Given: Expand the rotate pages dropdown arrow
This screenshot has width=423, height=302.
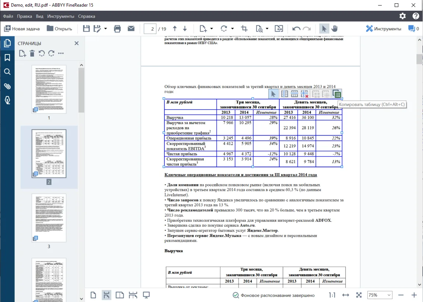Looking at the screenshot, I should (x=232, y=29).
